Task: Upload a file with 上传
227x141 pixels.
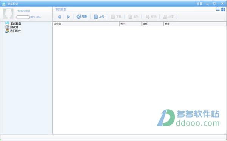Action: 99,17
